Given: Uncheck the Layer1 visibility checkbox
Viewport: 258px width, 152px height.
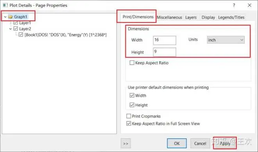Looking at the screenshot, I should tap(16, 23).
